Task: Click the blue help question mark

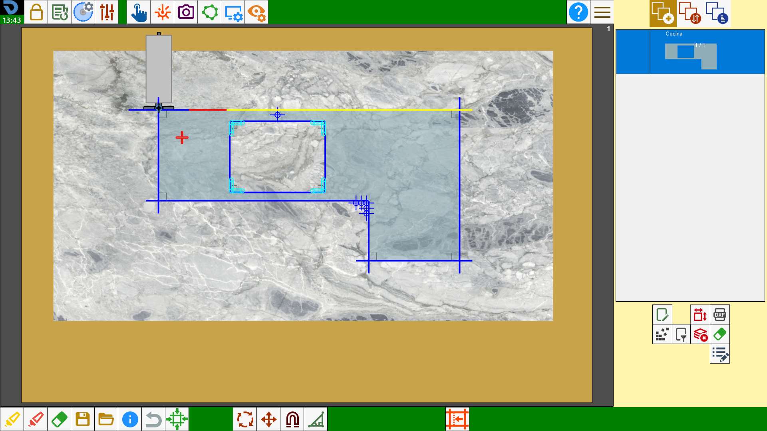Action: (x=578, y=12)
